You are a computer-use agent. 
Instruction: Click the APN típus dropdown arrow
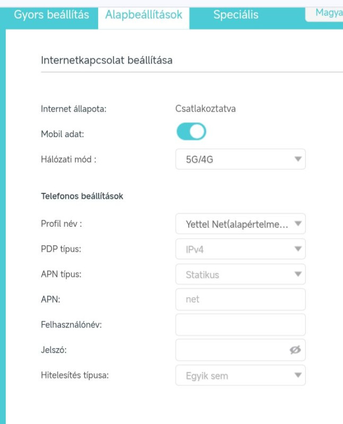click(x=298, y=274)
